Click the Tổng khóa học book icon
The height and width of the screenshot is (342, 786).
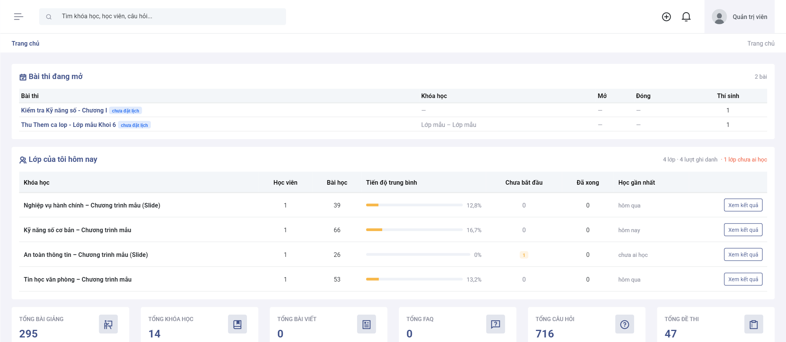pyautogui.click(x=237, y=324)
